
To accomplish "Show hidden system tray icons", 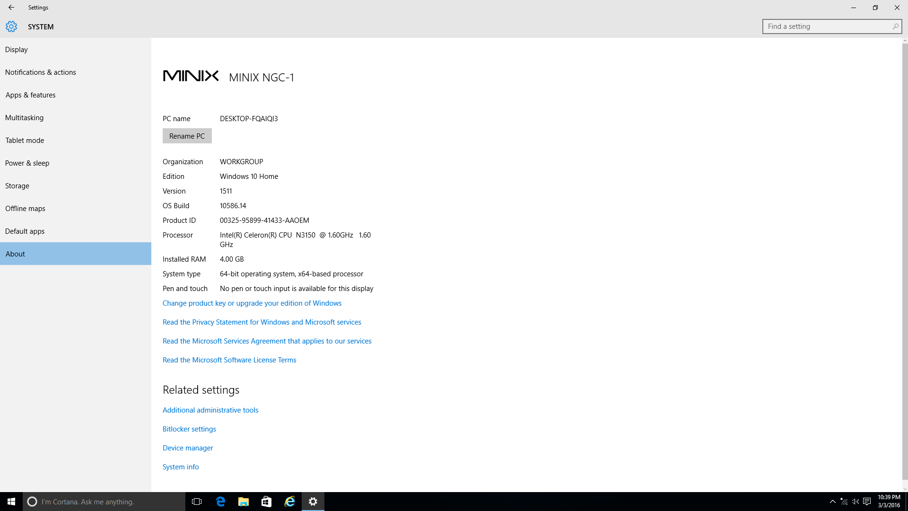I will click(x=833, y=502).
